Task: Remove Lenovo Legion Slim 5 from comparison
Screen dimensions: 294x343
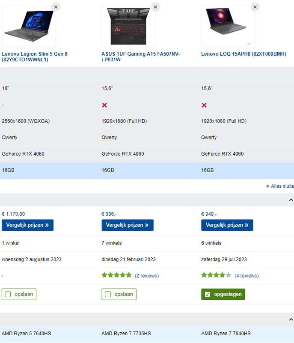Action: (x=56, y=7)
